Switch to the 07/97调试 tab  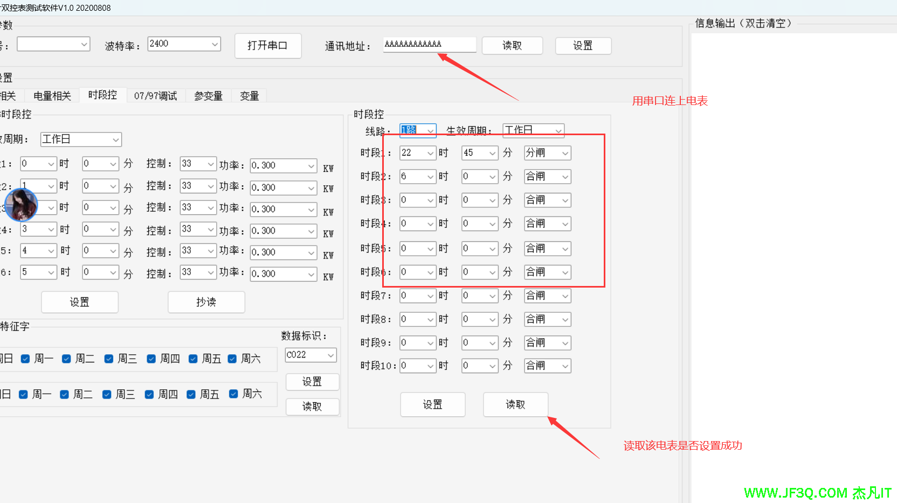(155, 96)
